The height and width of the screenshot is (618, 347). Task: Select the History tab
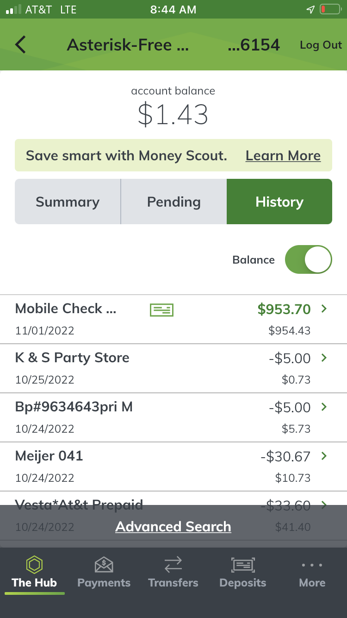[279, 202]
